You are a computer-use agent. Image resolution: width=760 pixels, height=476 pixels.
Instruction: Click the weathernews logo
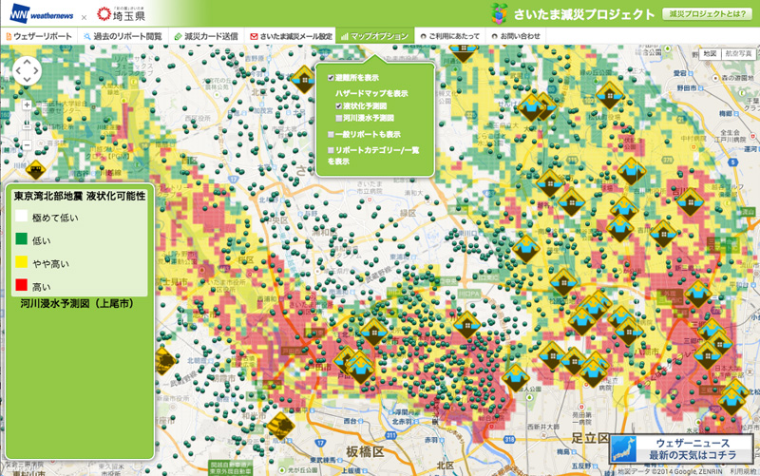pyautogui.click(x=42, y=13)
